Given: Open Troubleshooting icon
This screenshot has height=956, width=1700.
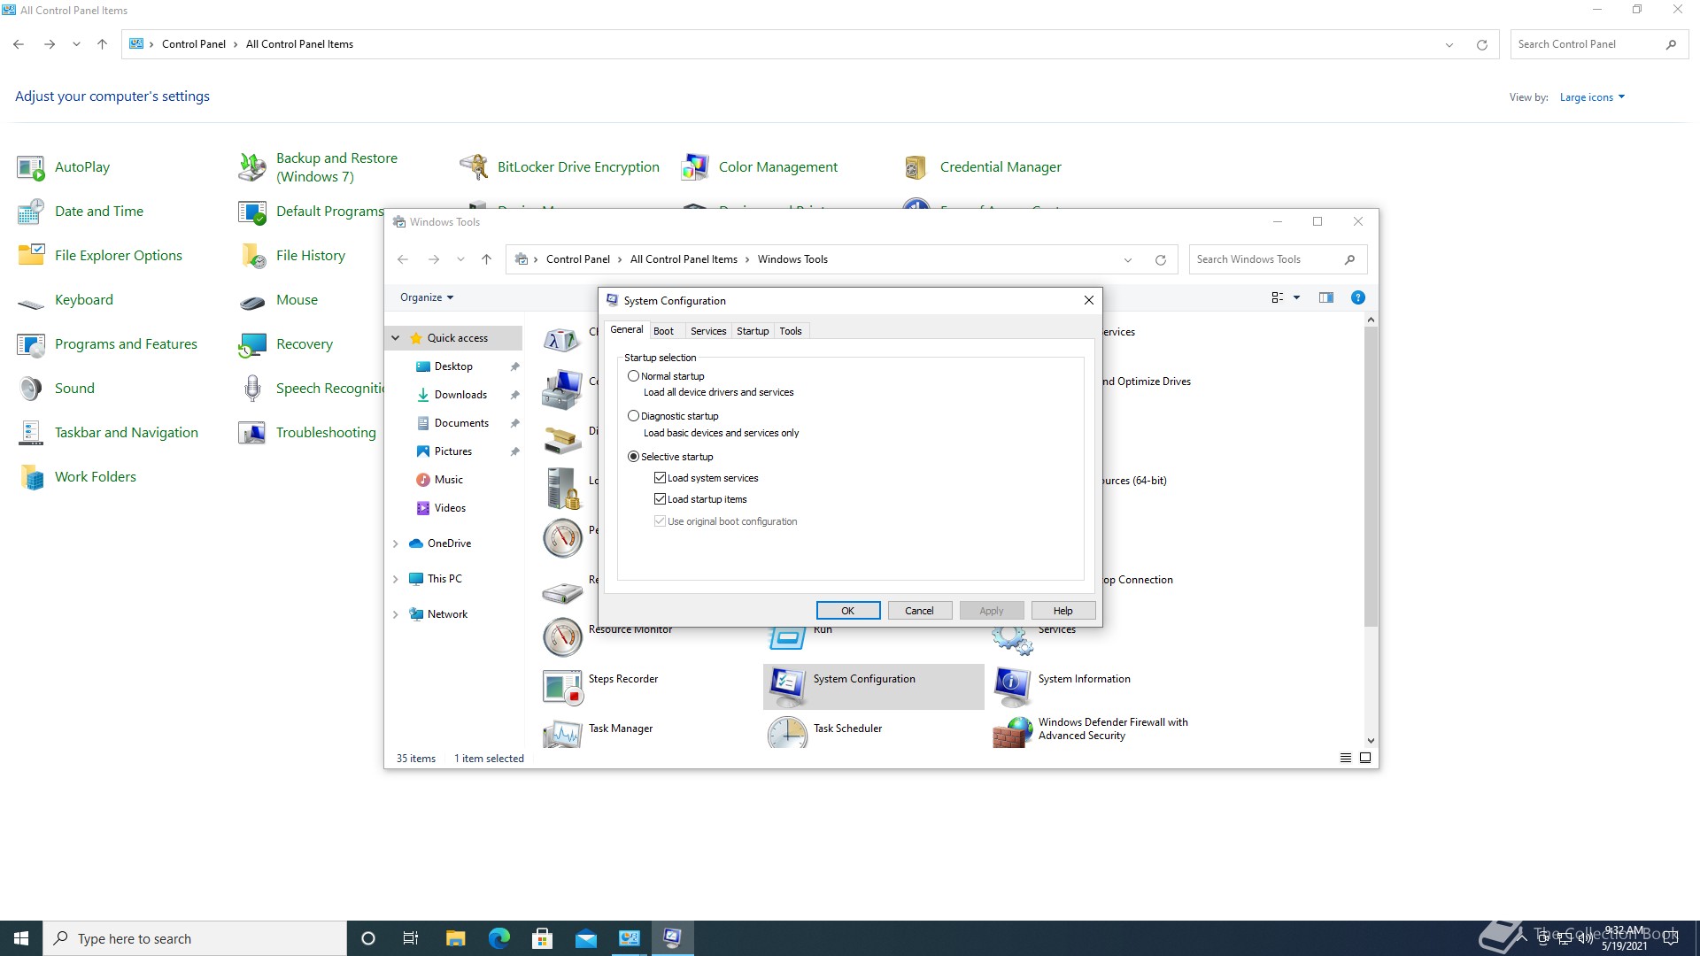Looking at the screenshot, I should pos(252,433).
